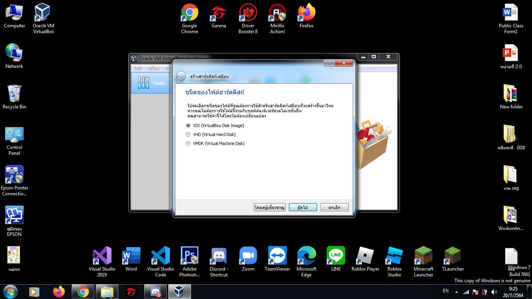Open Firefox desktop shortcut
This screenshot has width=532, height=299.
point(307,16)
